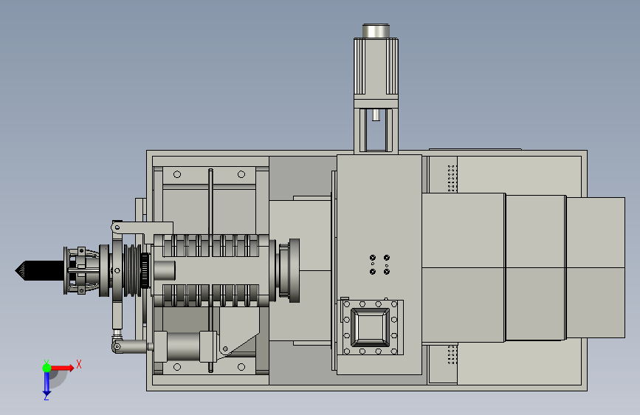Image resolution: width=640 pixels, height=415 pixels.
Task: Select the horizontal pneumatic cylinder at lower left
Action: 186,346
